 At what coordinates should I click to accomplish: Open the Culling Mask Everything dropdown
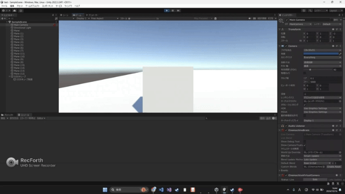[x=322, y=57]
